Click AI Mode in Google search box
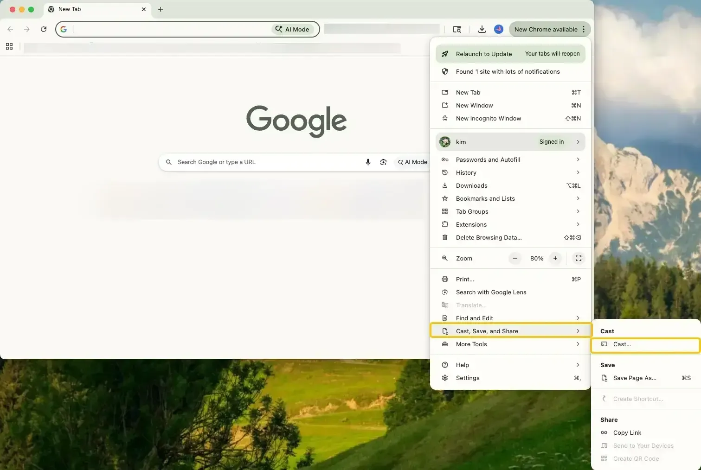This screenshot has width=701, height=470. coord(412,162)
